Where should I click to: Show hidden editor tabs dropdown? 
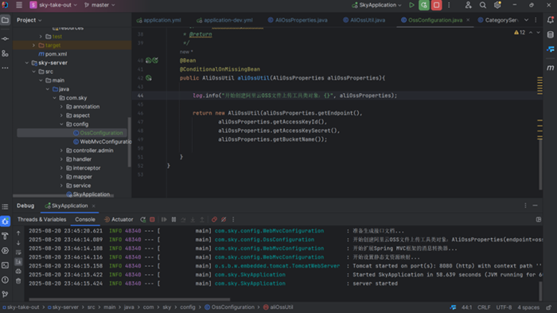pos(526,20)
